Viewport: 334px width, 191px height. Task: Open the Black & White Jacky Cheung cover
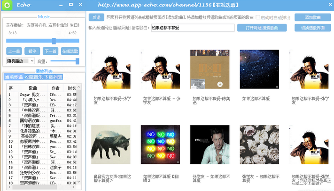pyautogui.click(x=210, y=145)
